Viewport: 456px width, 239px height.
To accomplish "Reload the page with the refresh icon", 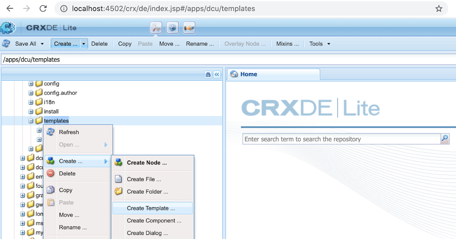I will [43, 8].
